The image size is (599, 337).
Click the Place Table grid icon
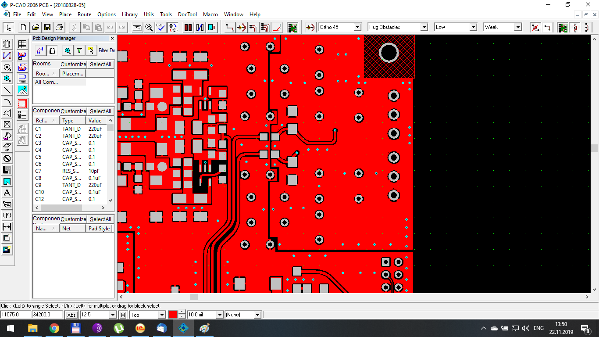[x=22, y=44]
